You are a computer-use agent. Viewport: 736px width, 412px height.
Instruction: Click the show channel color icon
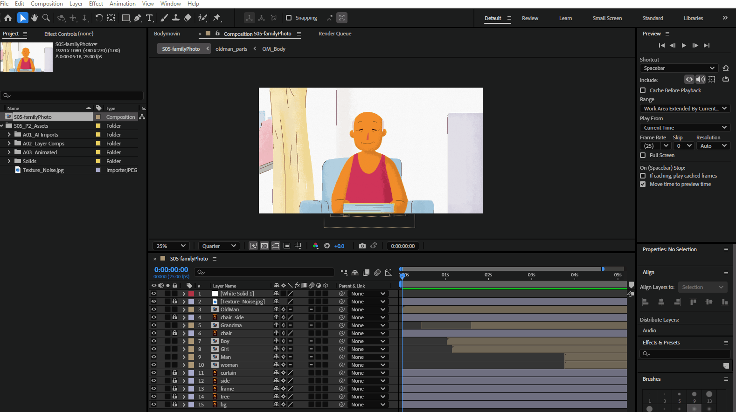pyautogui.click(x=316, y=246)
